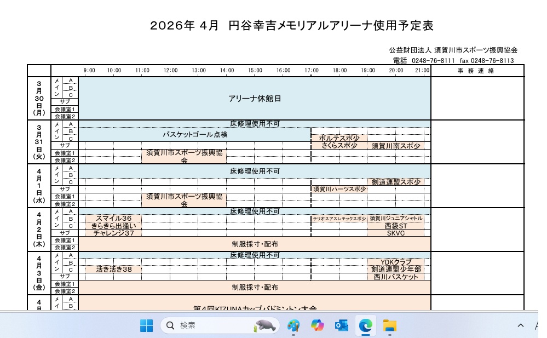Click the 須賀川南スポ少 booking on March 31
The image size is (547, 338).
(395, 146)
